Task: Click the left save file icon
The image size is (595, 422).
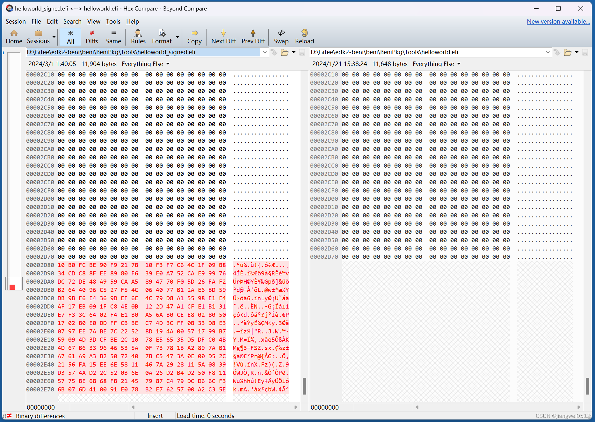Action: point(302,52)
